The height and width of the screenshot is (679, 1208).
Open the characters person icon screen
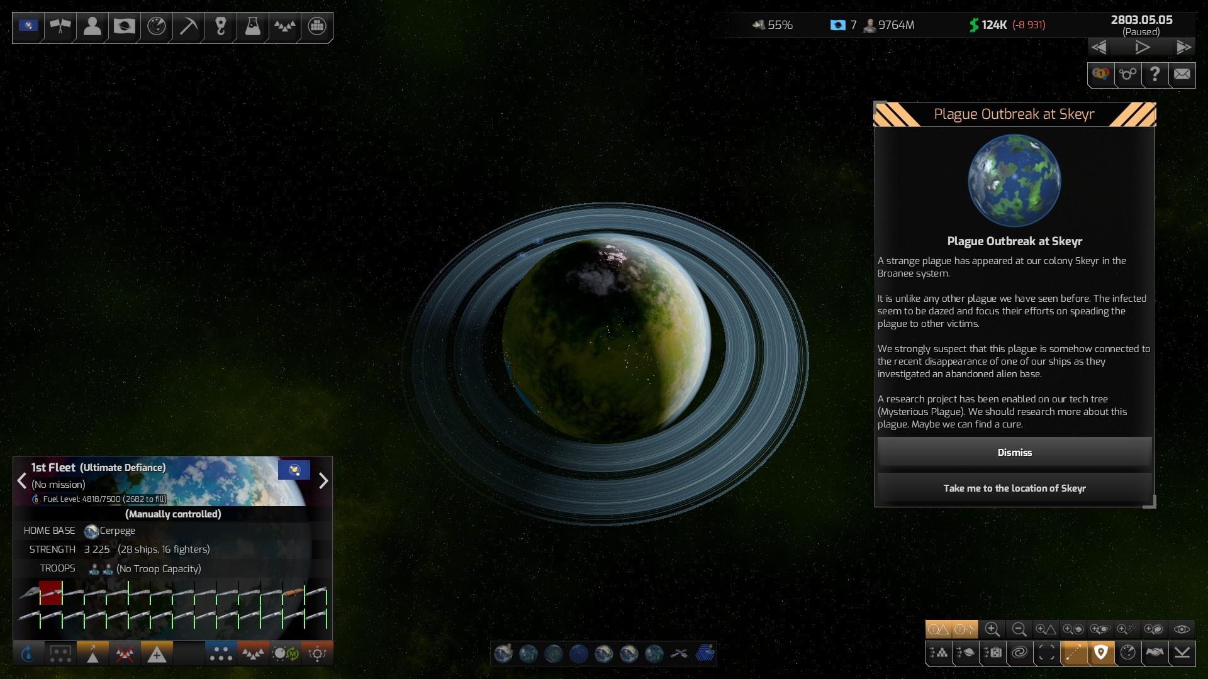(x=92, y=26)
